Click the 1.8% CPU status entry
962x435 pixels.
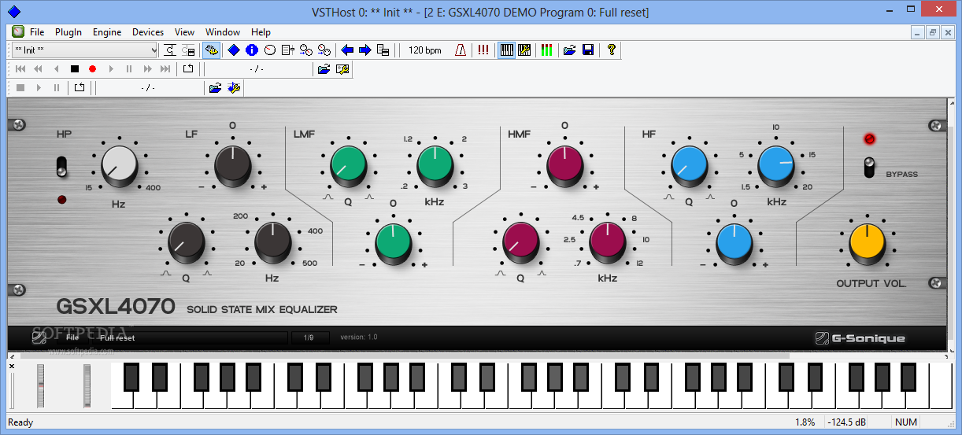805,422
